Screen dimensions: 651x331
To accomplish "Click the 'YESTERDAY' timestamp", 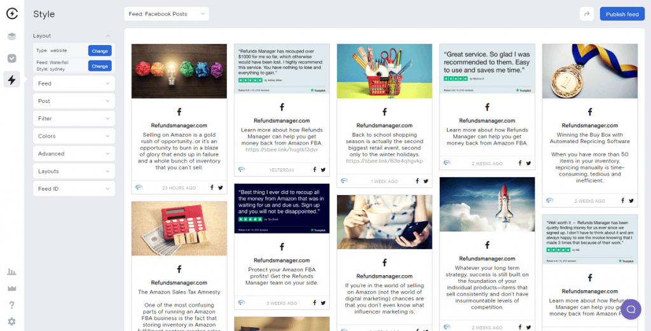I will (282, 170).
